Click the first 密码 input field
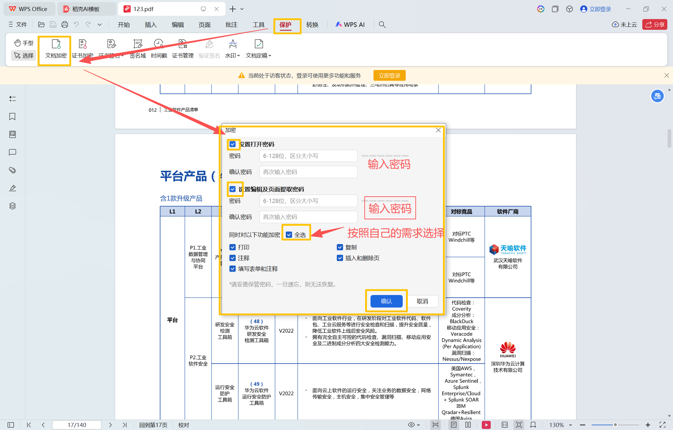This screenshot has height=430, width=673. pos(308,156)
